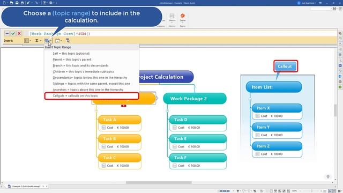Collapse the Work Package 2 subtopics
Screen dimensions: 343x193
pos(167,111)
